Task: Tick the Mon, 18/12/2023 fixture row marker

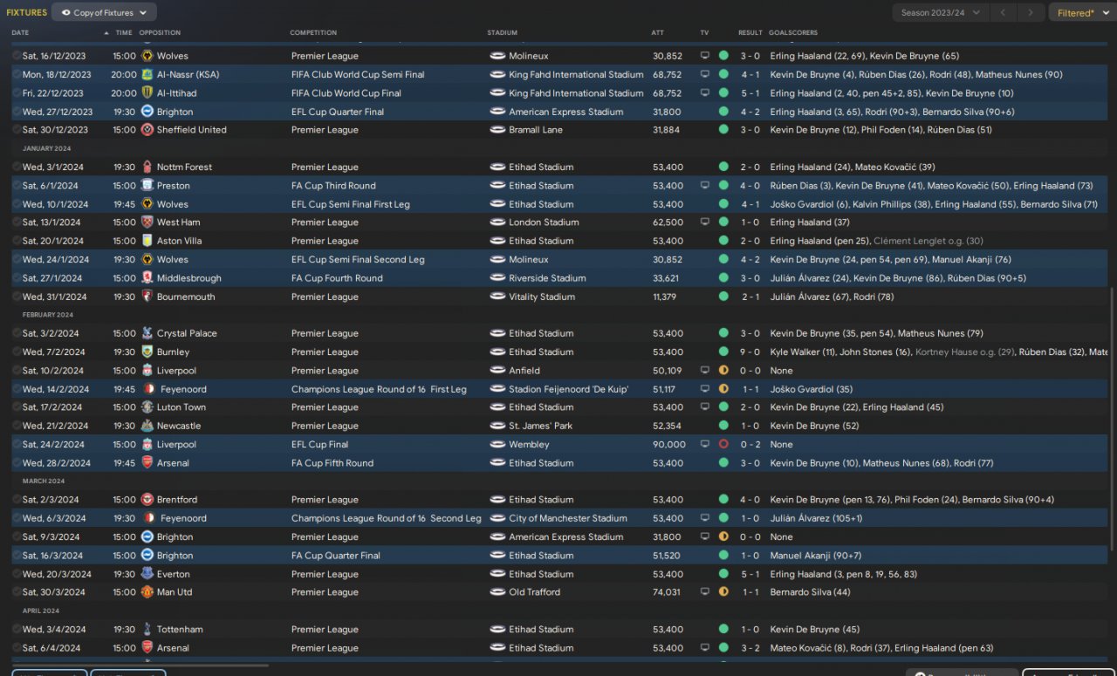Action: tap(17, 74)
